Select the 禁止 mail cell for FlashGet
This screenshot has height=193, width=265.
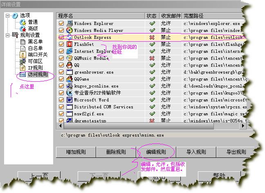[x=166, y=44]
